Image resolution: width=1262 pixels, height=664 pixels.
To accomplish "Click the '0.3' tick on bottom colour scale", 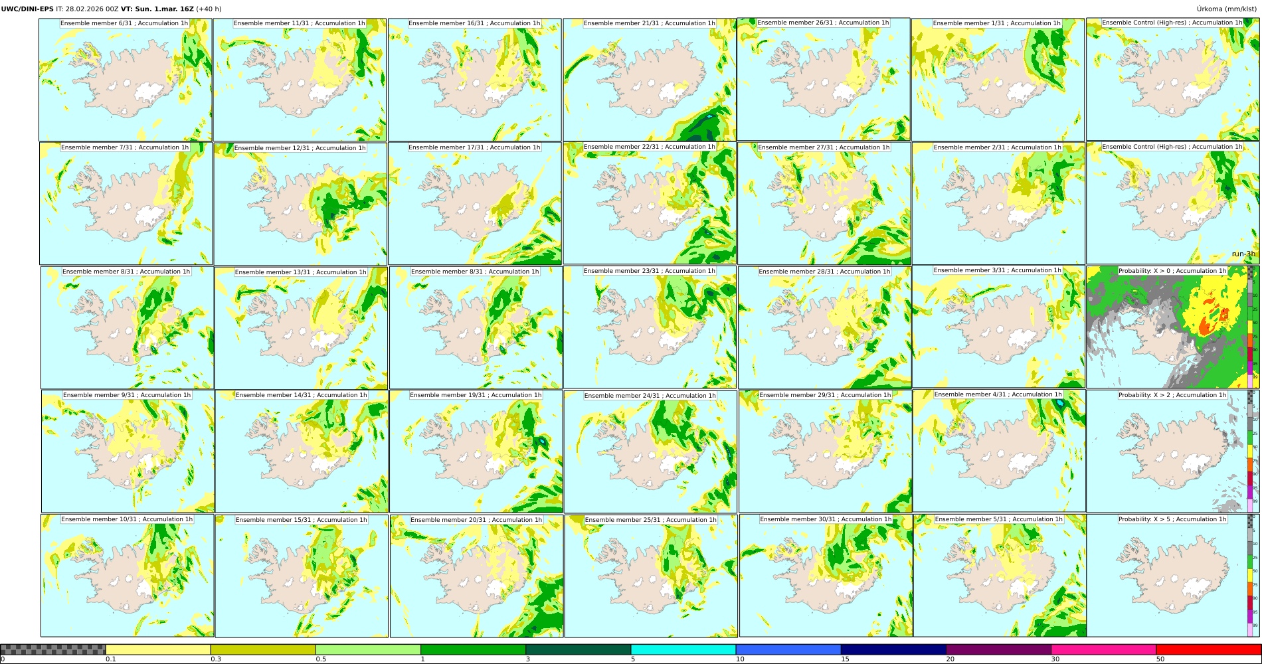I will [x=215, y=659].
